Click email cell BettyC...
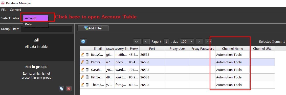This screenshot has height=95, width=286. tap(98, 55)
